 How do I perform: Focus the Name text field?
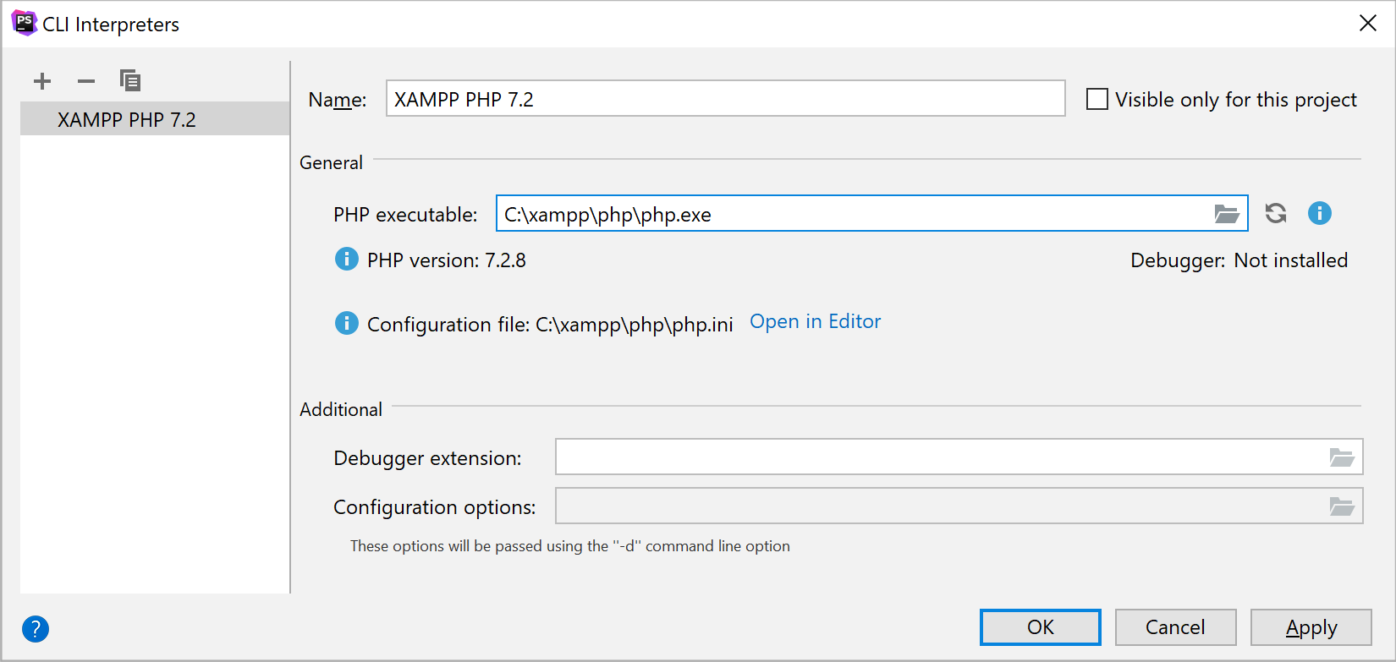[x=724, y=99]
